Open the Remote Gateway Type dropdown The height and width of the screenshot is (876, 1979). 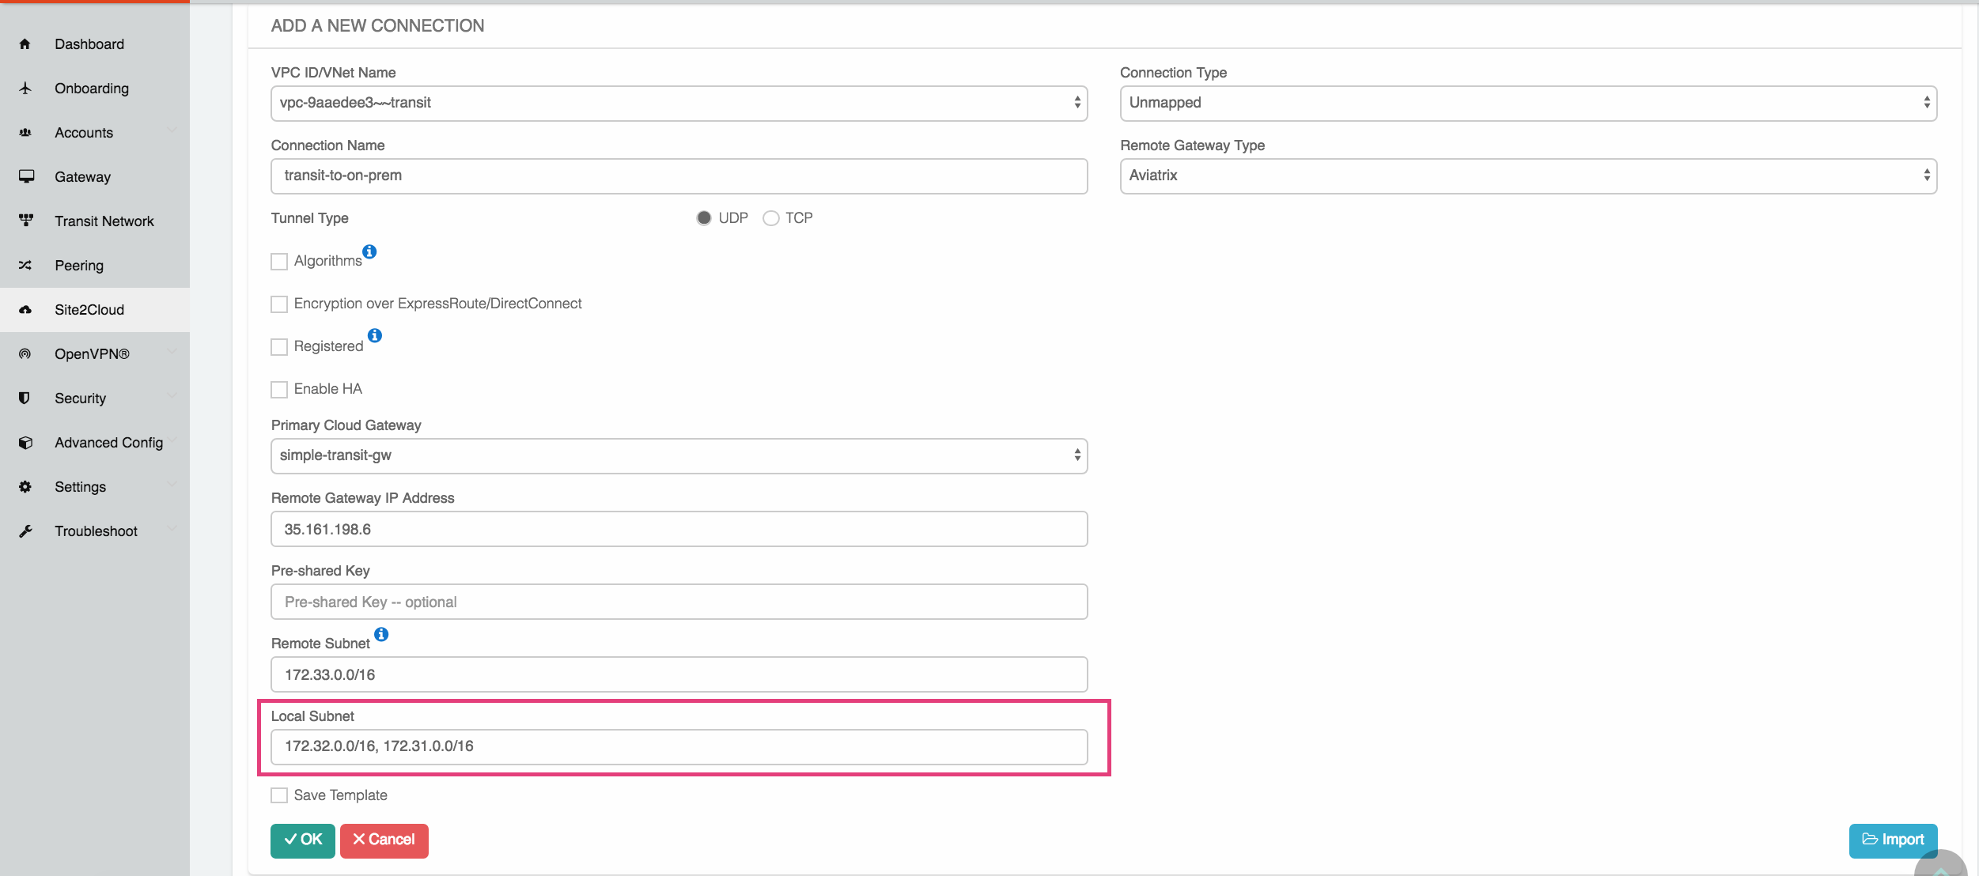(x=1527, y=176)
